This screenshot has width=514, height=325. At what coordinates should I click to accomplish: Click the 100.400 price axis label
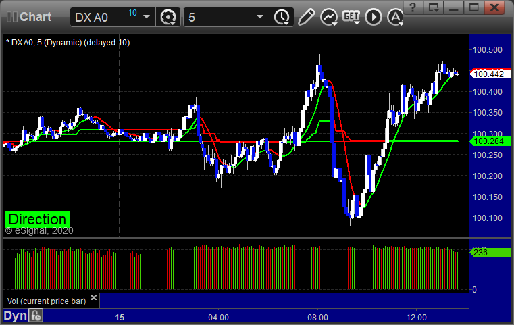point(488,92)
